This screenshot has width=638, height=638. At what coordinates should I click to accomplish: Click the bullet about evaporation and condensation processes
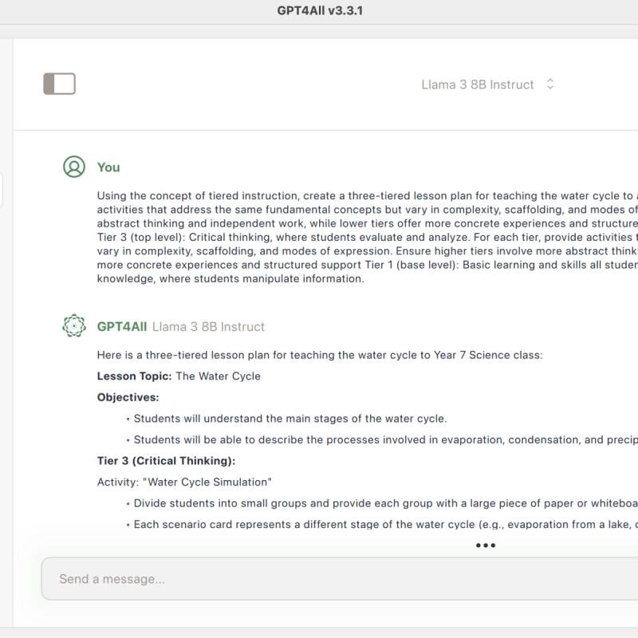[386, 439]
